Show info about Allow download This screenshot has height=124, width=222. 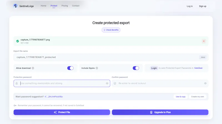(33, 68)
